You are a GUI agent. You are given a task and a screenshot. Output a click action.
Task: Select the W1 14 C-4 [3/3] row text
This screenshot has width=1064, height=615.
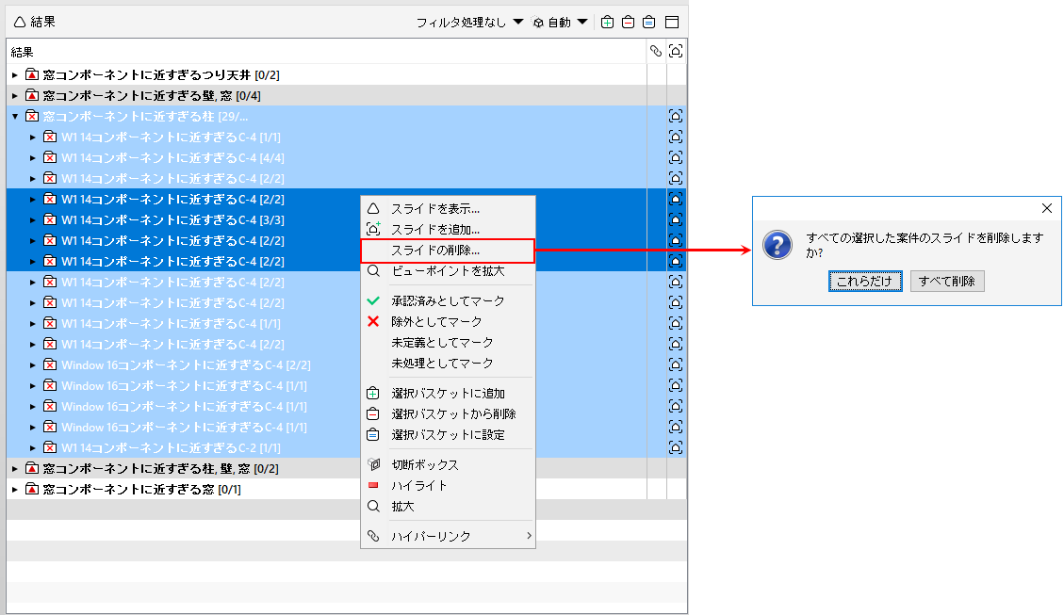[172, 219]
